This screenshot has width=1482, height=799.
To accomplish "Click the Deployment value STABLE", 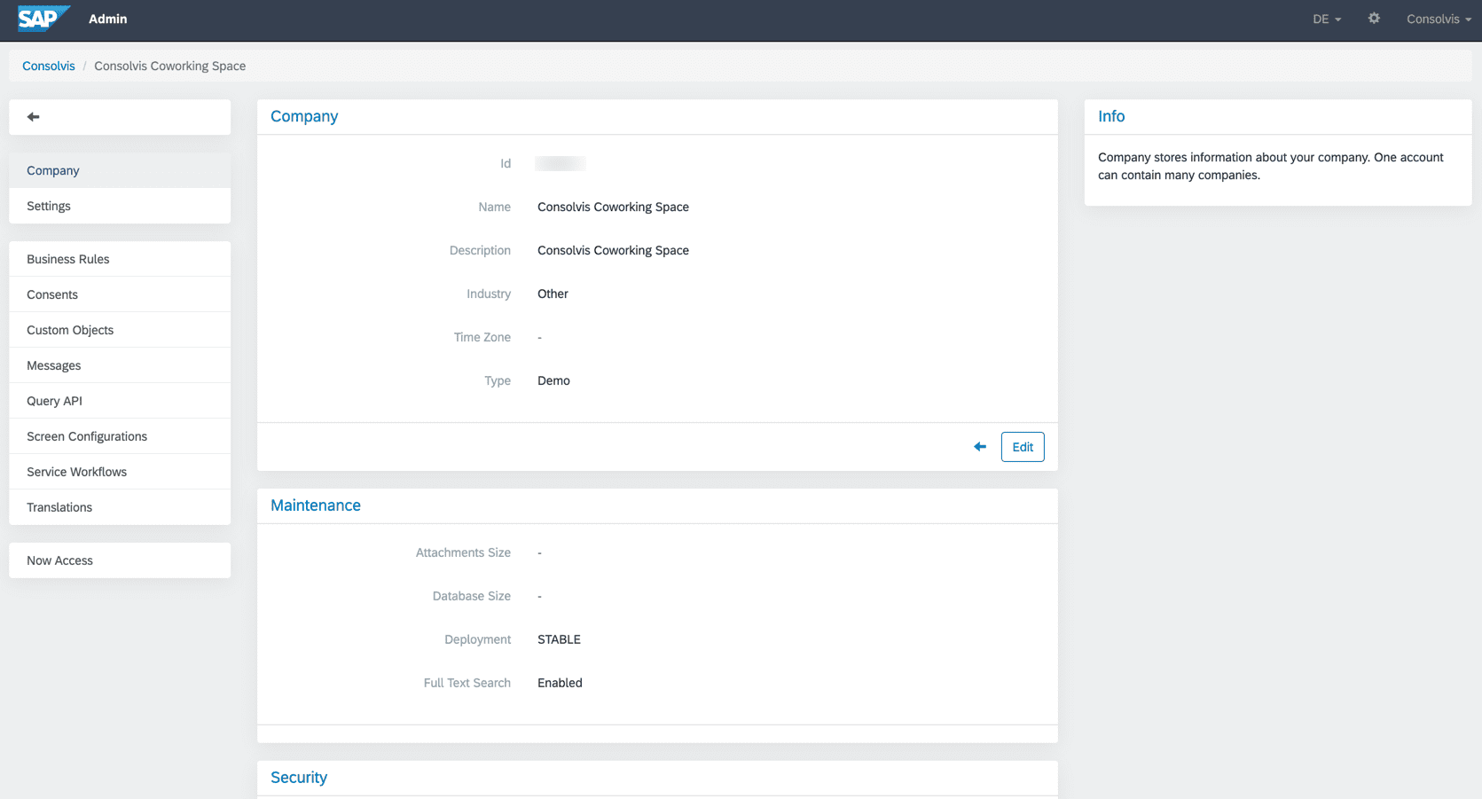I will [x=559, y=639].
